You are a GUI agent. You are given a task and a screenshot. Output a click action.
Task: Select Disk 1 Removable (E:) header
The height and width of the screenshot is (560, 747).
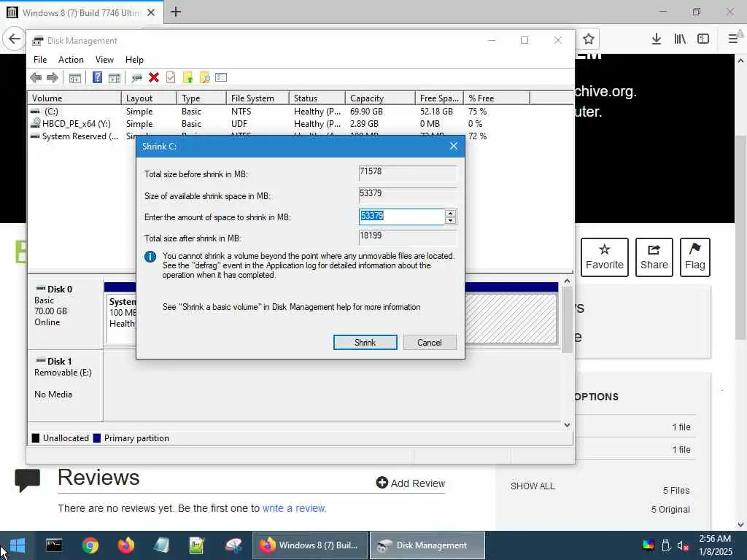click(65, 386)
